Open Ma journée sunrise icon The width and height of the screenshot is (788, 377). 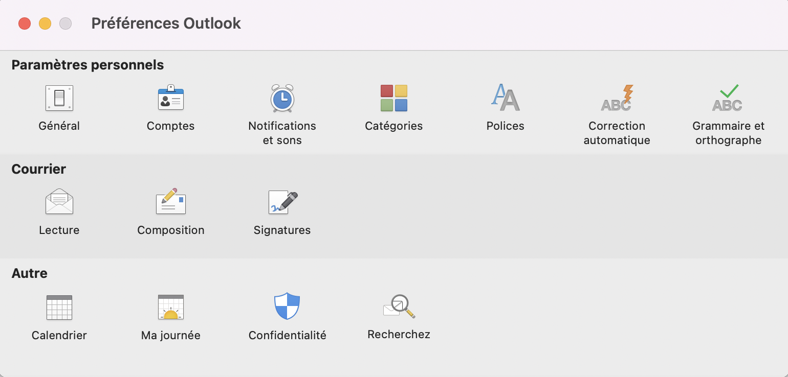pyautogui.click(x=170, y=307)
